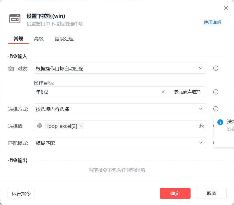Click info icon next to 操作目标 field

click(x=216, y=92)
